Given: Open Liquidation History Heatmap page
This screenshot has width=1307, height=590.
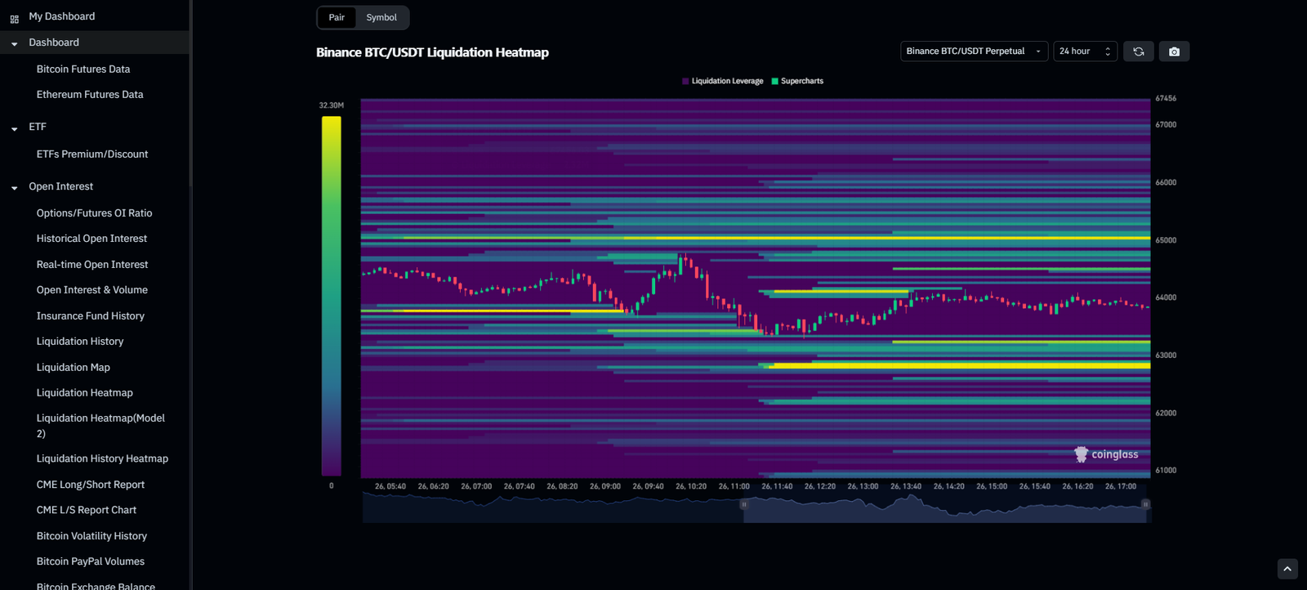Looking at the screenshot, I should (102, 459).
